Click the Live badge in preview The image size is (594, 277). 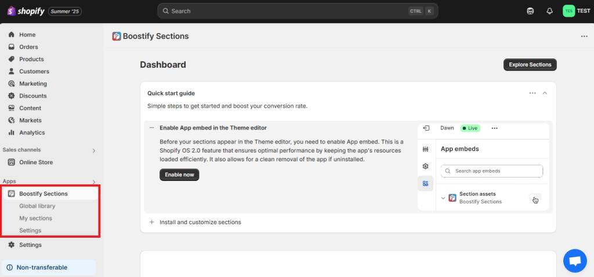pos(470,128)
